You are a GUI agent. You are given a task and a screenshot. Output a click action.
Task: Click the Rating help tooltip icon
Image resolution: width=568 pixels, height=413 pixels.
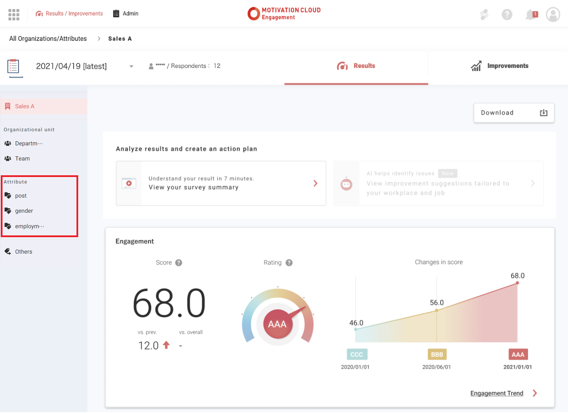click(289, 263)
